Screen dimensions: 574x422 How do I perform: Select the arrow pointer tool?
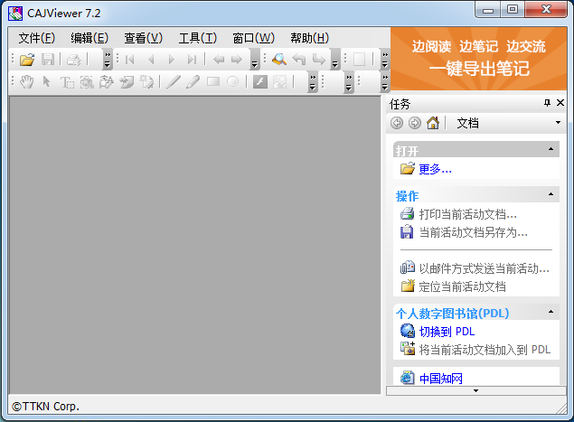46,81
